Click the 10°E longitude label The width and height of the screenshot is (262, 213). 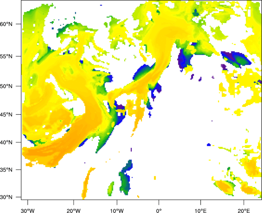pyautogui.click(x=200, y=211)
